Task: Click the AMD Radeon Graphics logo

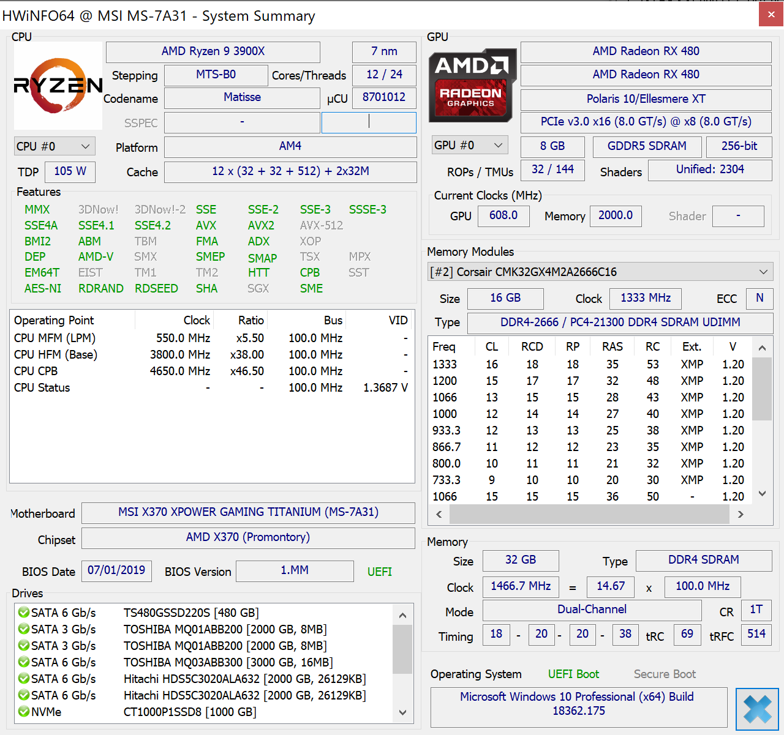Action: coord(472,86)
